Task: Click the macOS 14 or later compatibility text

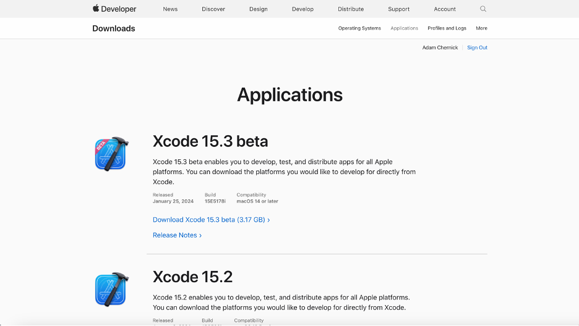Action: click(x=257, y=201)
